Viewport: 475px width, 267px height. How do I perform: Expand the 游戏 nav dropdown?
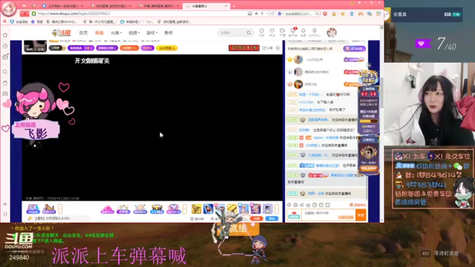coord(151,33)
